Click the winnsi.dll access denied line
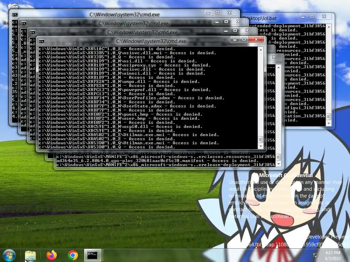The width and height of the screenshot is (350, 262). click(122, 73)
